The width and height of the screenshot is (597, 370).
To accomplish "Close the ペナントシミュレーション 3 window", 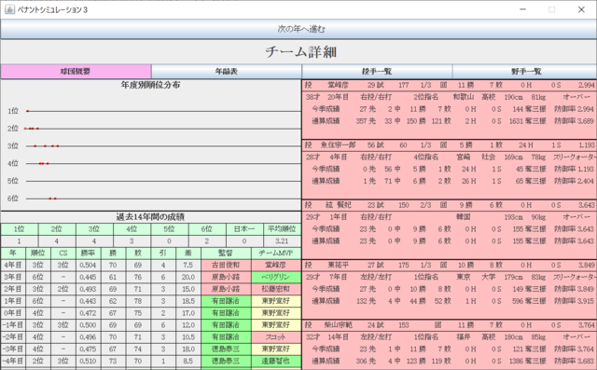I will [581, 9].
